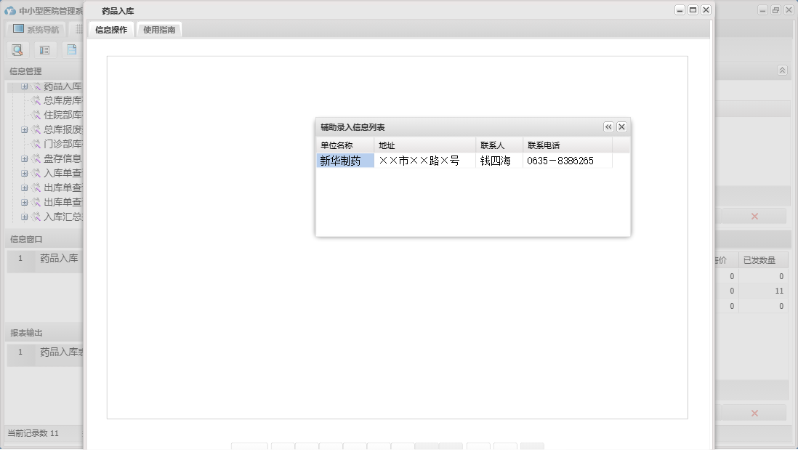Select 门诊部库 in the tree

click(63, 144)
